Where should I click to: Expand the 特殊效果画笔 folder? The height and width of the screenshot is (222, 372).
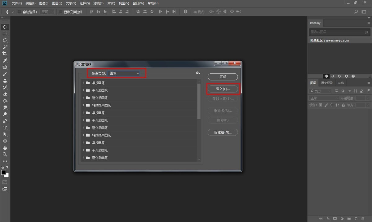(83, 105)
